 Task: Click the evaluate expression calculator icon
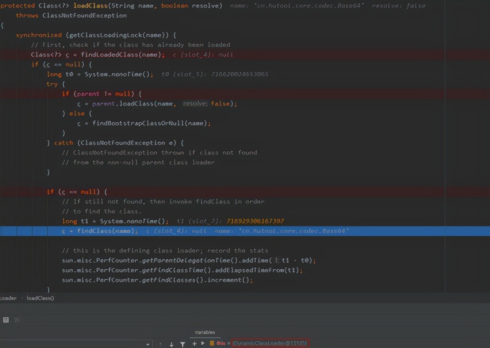[x=6, y=320]
